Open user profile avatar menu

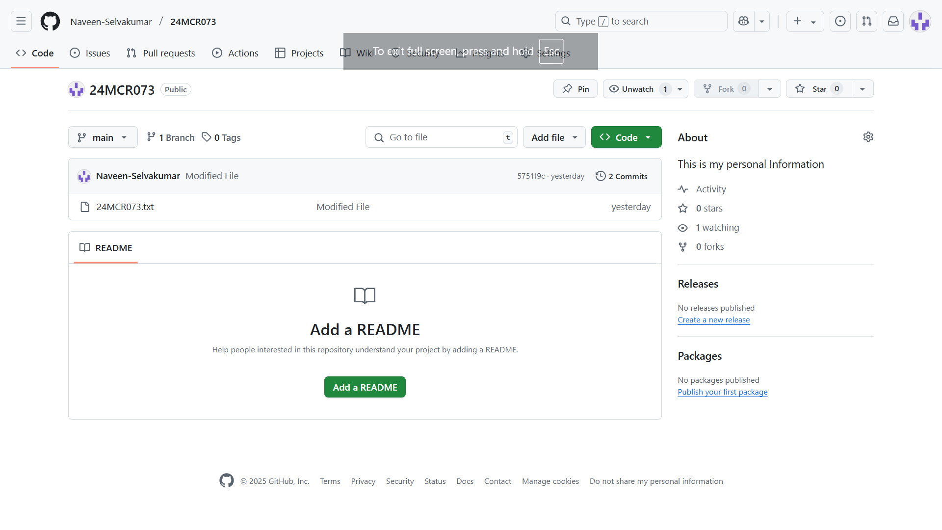920,21
